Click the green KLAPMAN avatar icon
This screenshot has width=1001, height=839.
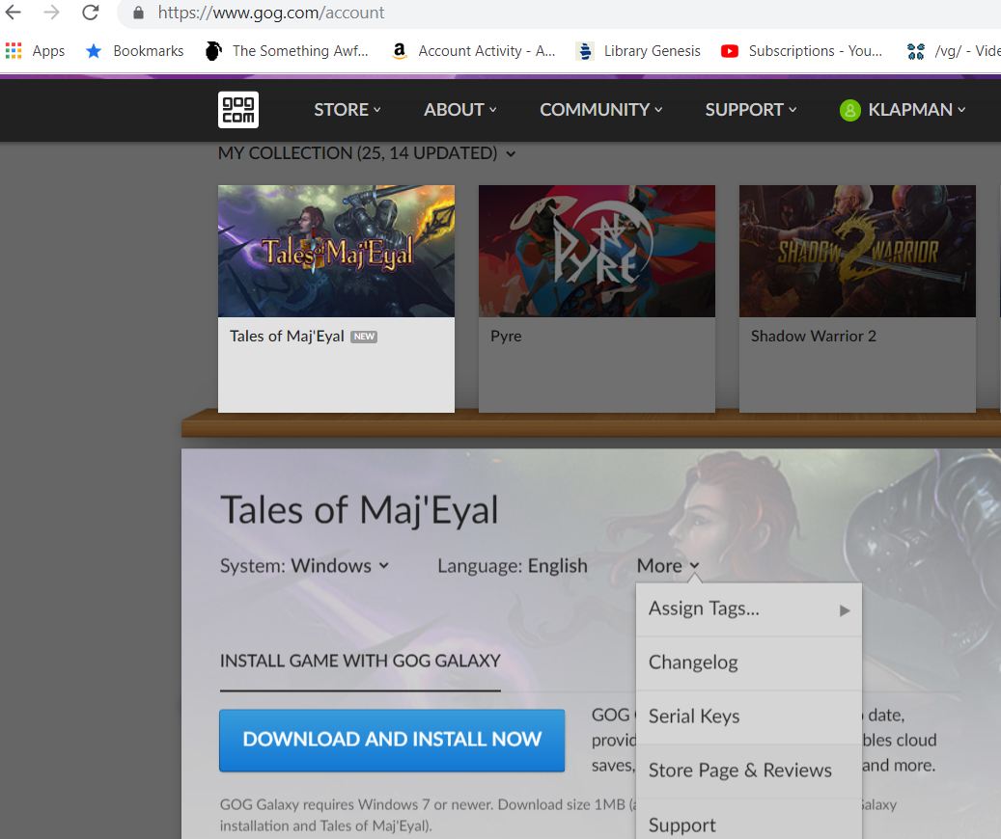[x=849, y=110]
